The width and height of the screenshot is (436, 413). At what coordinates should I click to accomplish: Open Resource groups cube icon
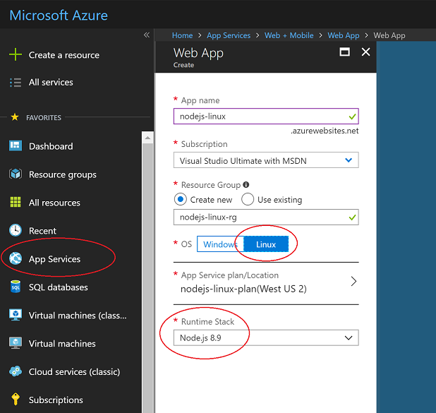pyautogui.click(x=16, y=174)
